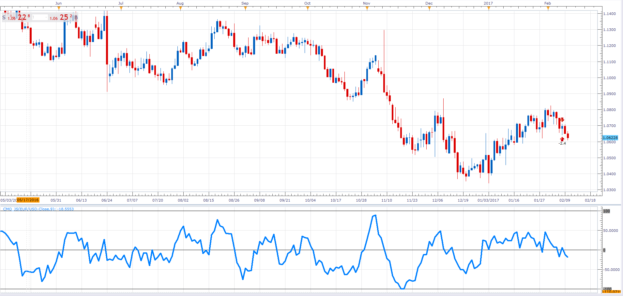Click the orange Feb month marker
The height and width of the screenshot is (296, 623).
548,8
